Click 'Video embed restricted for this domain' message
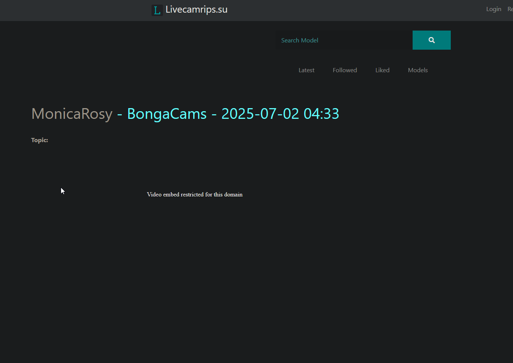513x363 pixels. click(195, 194)
